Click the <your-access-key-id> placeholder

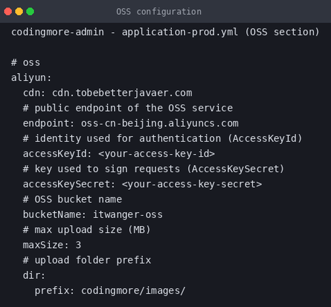tap(156, 154)
